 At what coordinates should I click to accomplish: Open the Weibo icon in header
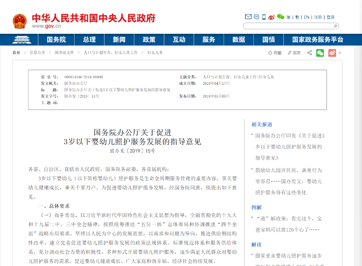coord(271,17)
